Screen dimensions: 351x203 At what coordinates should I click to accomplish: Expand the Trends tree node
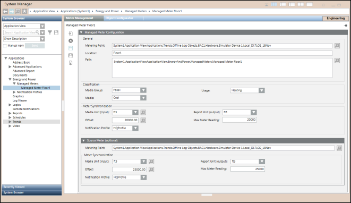(x=10, y=122)
